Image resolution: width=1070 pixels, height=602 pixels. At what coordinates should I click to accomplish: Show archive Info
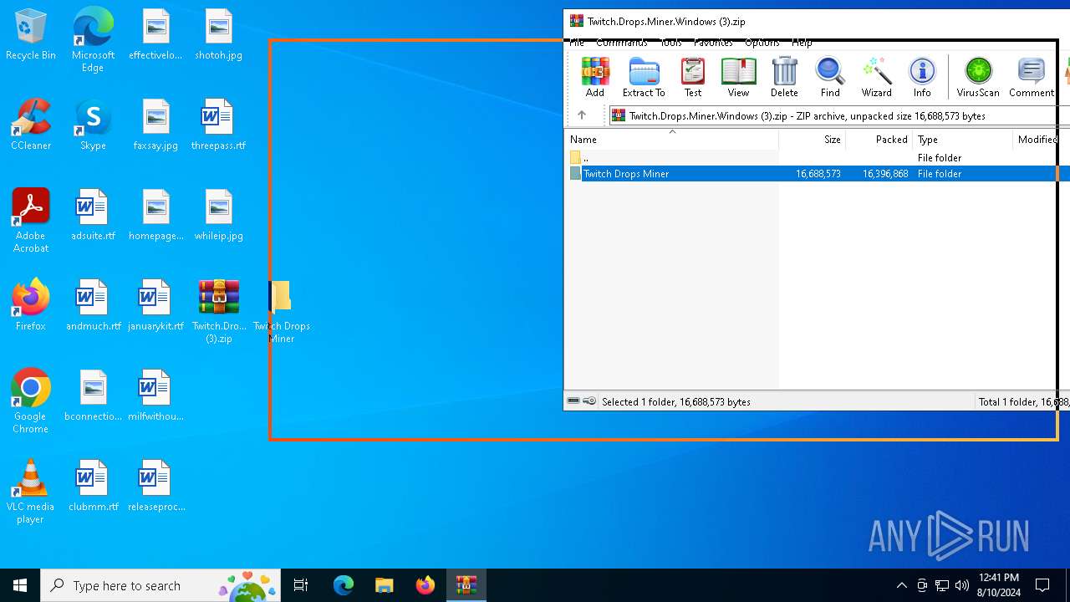pyautogui.click(x=922, y=77)
